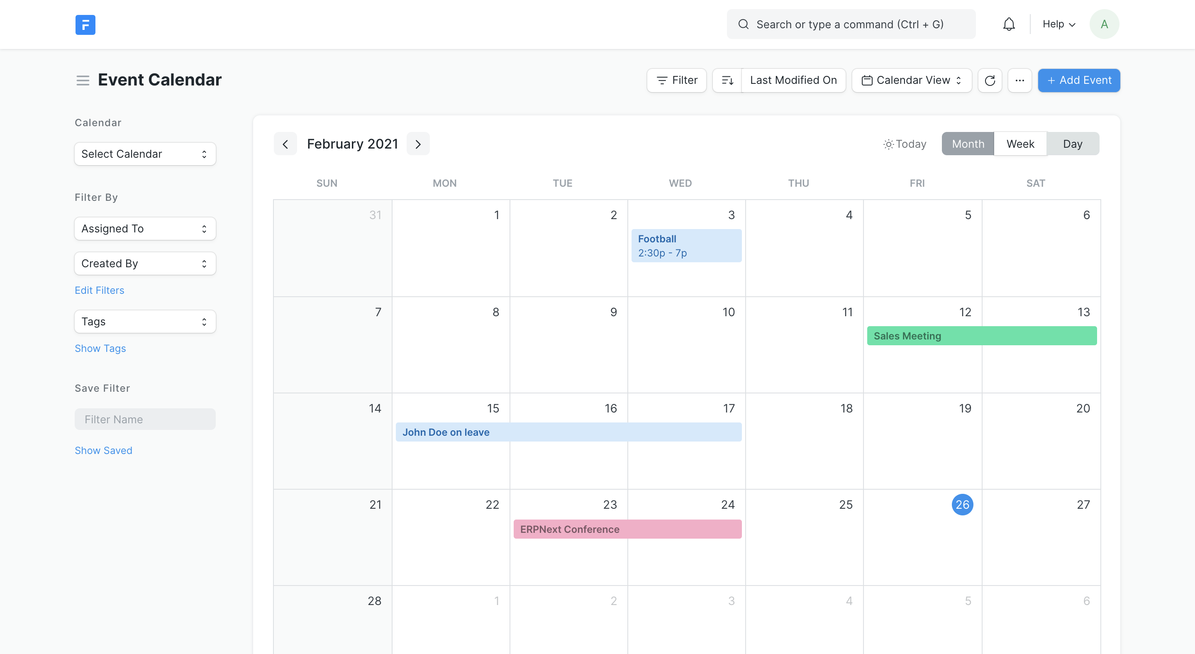Refresh the calendar view
Screen dimensions: 1195x654
click(x=990, y=80)
